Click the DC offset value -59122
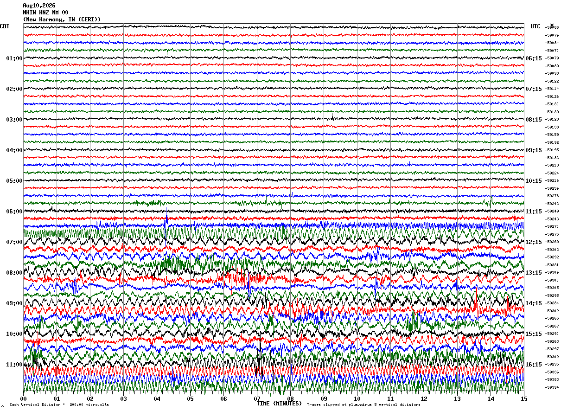The height and width of the screenshot is (411, 561). 553,81
